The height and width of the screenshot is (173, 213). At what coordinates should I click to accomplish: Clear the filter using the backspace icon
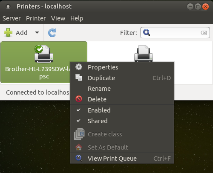pyautogui.click(x=204, y=33)
